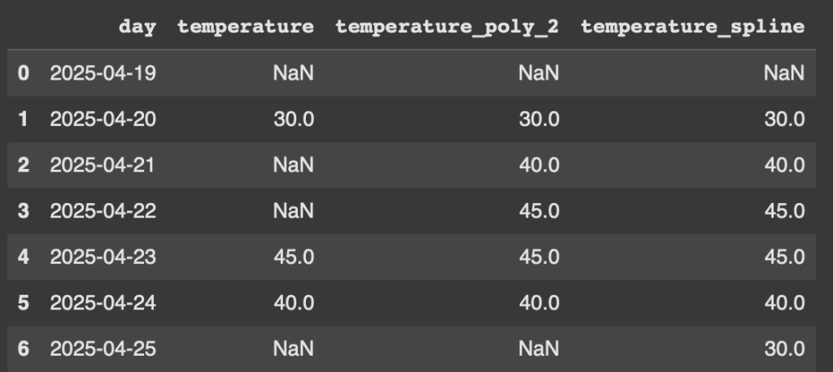Select row index 0
This screenshot has height=372, width=833.
tap(24, 73)
